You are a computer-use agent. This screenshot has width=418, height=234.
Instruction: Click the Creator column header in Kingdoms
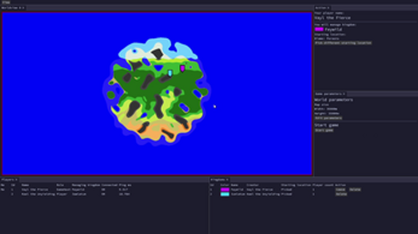[252, 185]
